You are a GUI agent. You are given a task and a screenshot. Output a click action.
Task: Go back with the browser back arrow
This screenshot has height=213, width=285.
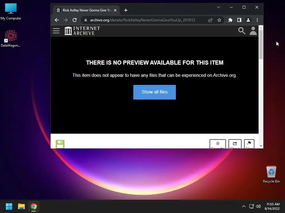pyautogui.click(x=57, y=20)
